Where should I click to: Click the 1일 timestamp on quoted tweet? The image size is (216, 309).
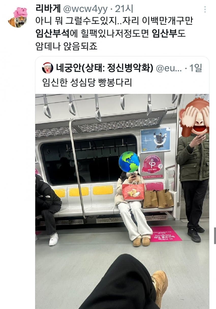[196, 68]
